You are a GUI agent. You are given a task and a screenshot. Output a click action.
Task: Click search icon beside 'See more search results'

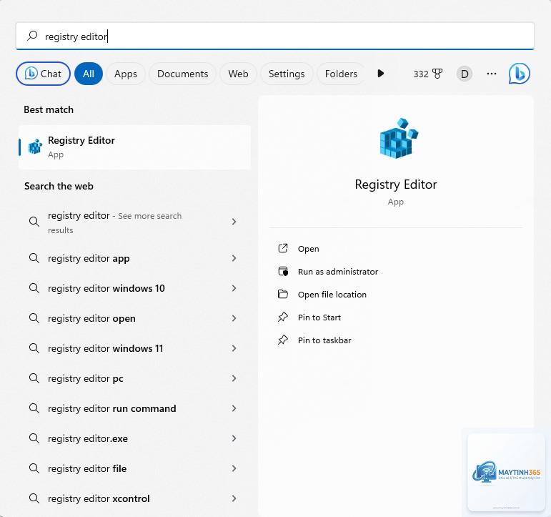point(34,222)
